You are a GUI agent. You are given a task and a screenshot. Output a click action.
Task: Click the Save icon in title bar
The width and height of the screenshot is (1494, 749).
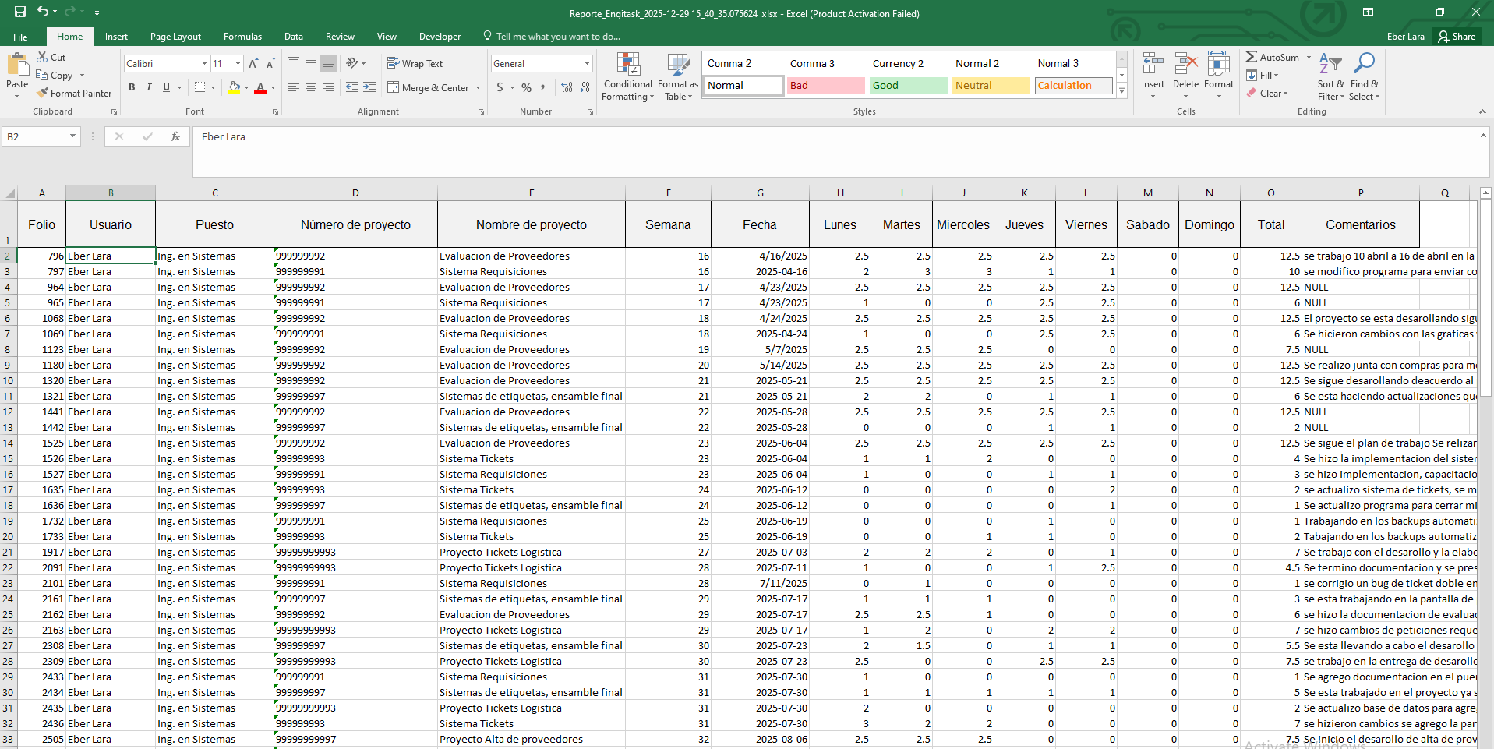point(20,12)
